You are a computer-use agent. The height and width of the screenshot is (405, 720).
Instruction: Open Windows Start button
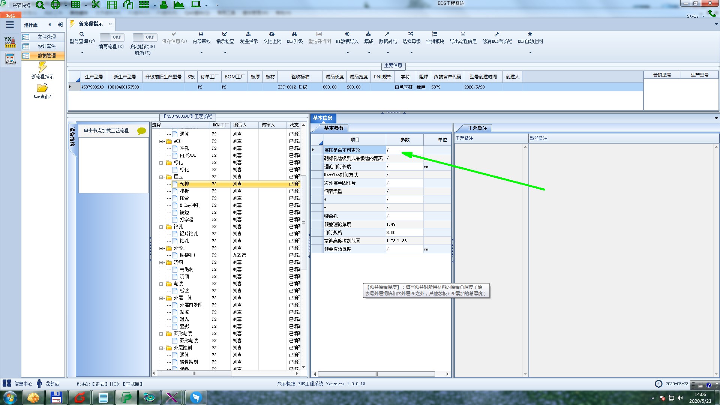tap(10, 397)
